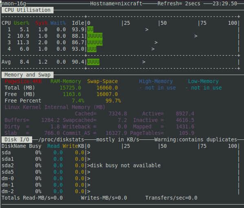Click the CPU Utilisation section header
244x208 pixels.
tap(27, 10)
